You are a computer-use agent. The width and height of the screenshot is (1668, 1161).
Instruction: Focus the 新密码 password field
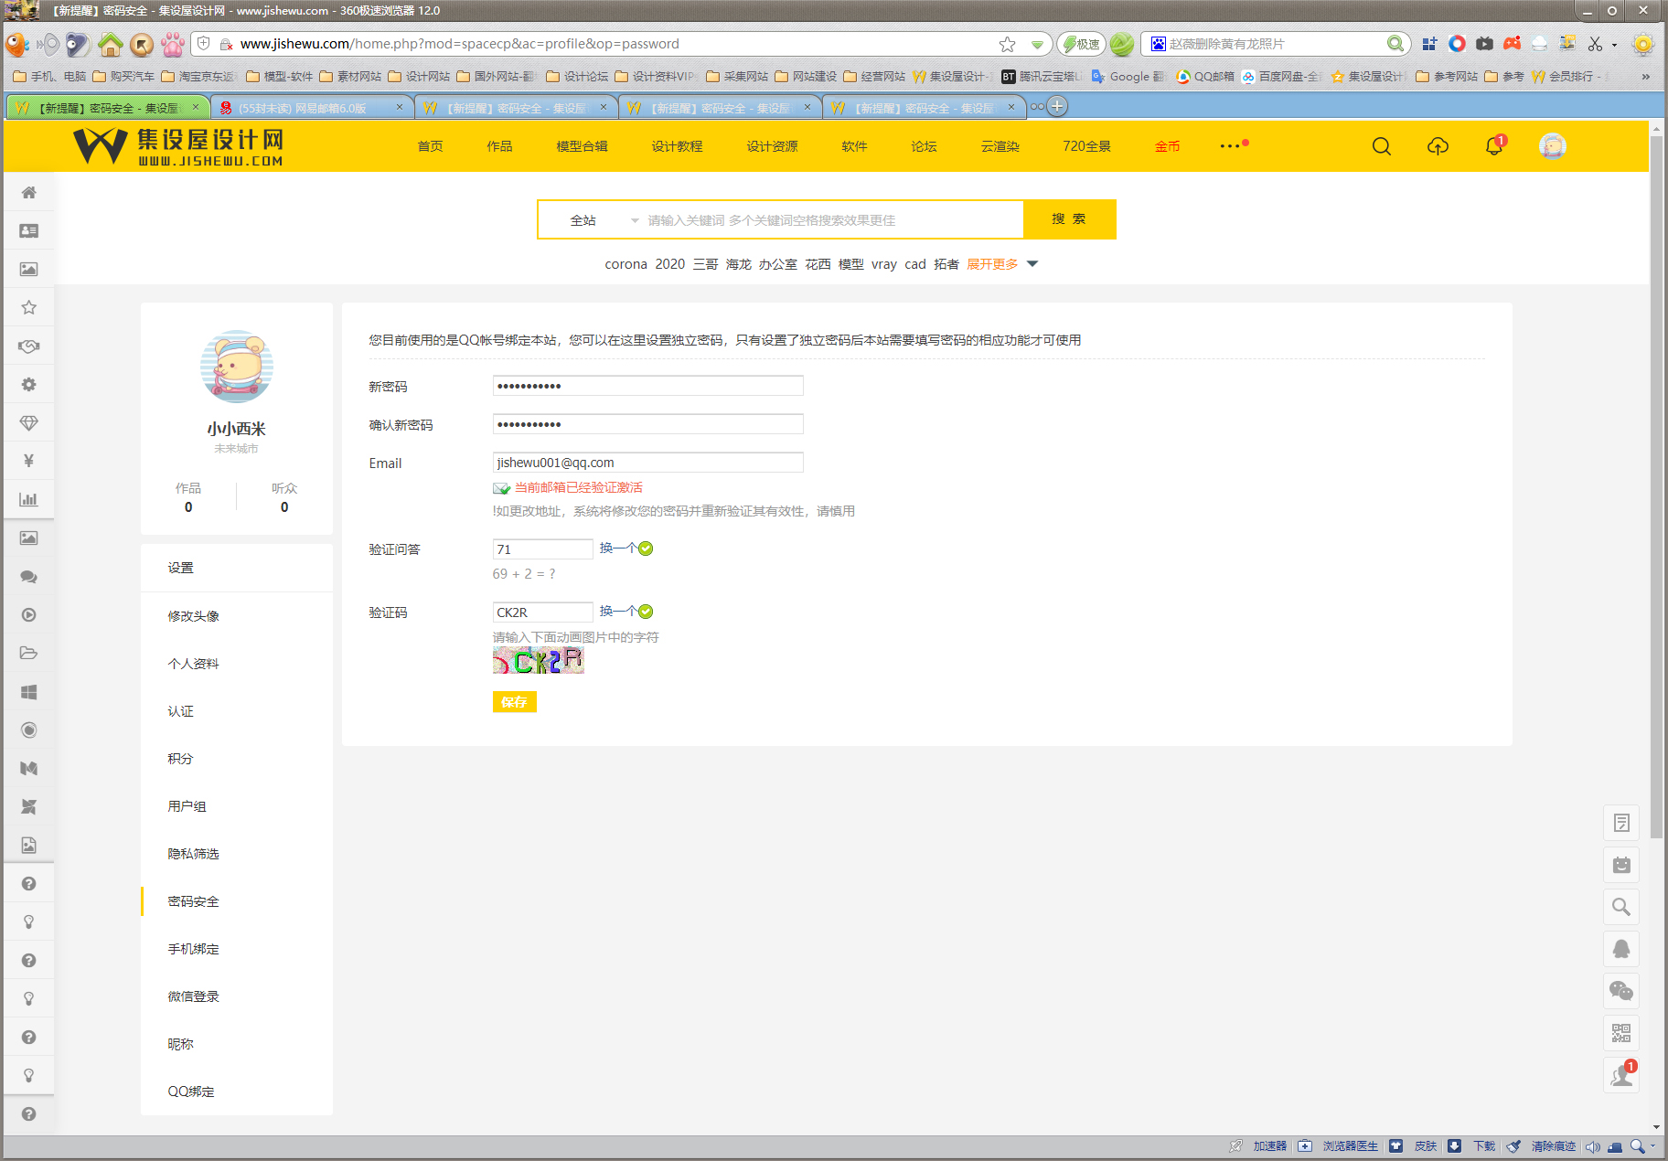(647, 386)
